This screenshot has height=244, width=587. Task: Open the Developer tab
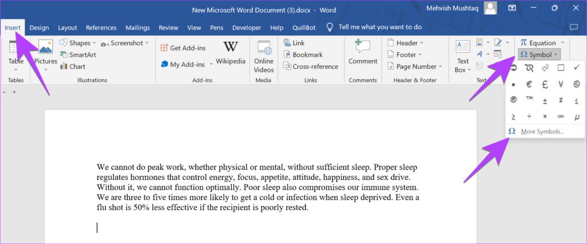(x=246, y=27)
